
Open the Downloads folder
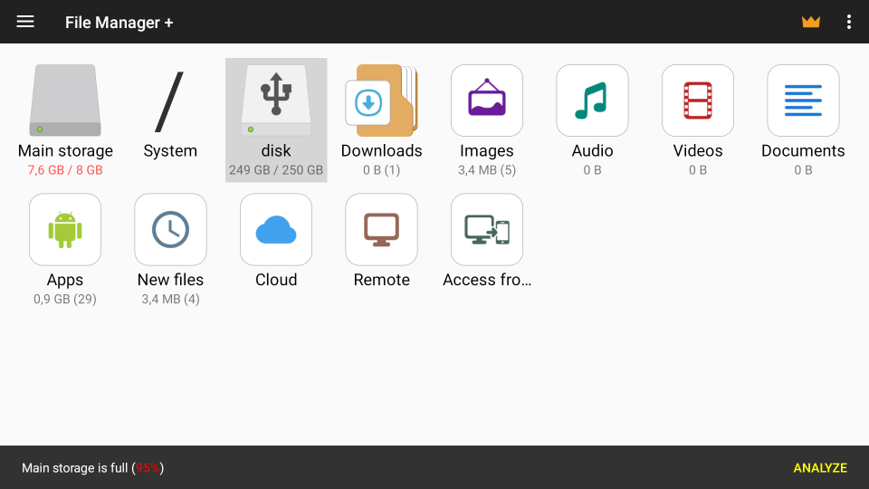[381, 101]
